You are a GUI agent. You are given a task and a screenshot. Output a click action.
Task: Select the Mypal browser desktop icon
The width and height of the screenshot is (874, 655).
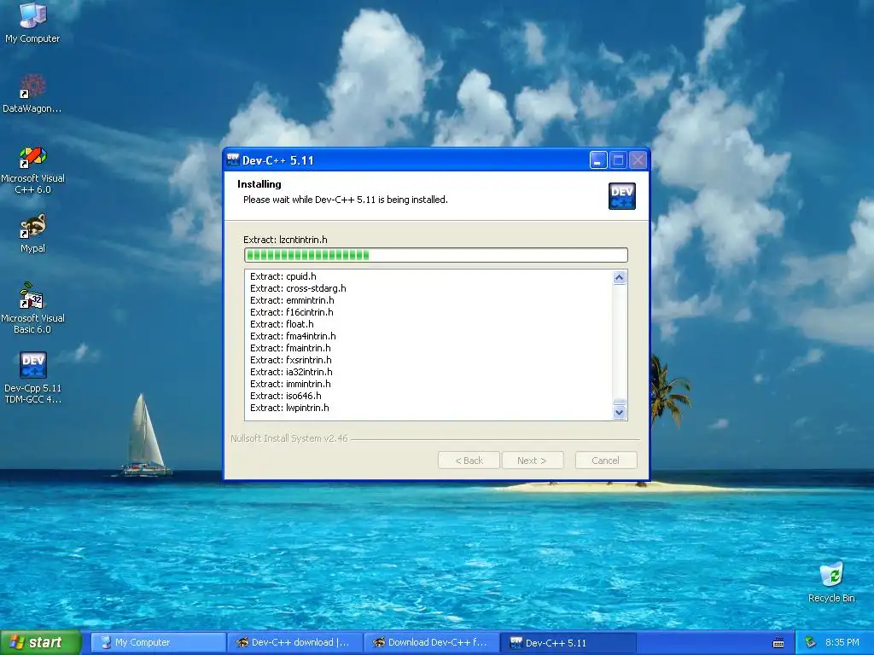pos(32,234)
